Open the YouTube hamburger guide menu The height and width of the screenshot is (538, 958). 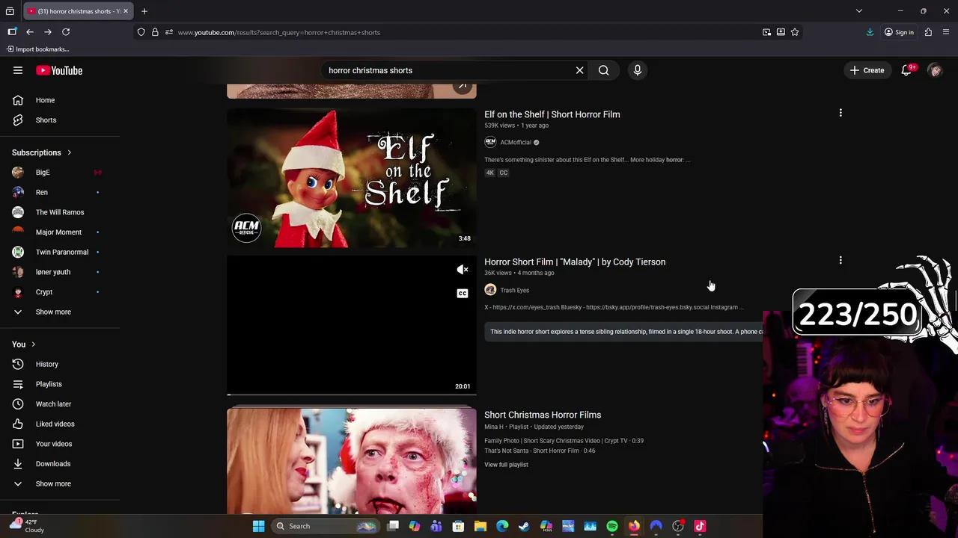point(18,70)
